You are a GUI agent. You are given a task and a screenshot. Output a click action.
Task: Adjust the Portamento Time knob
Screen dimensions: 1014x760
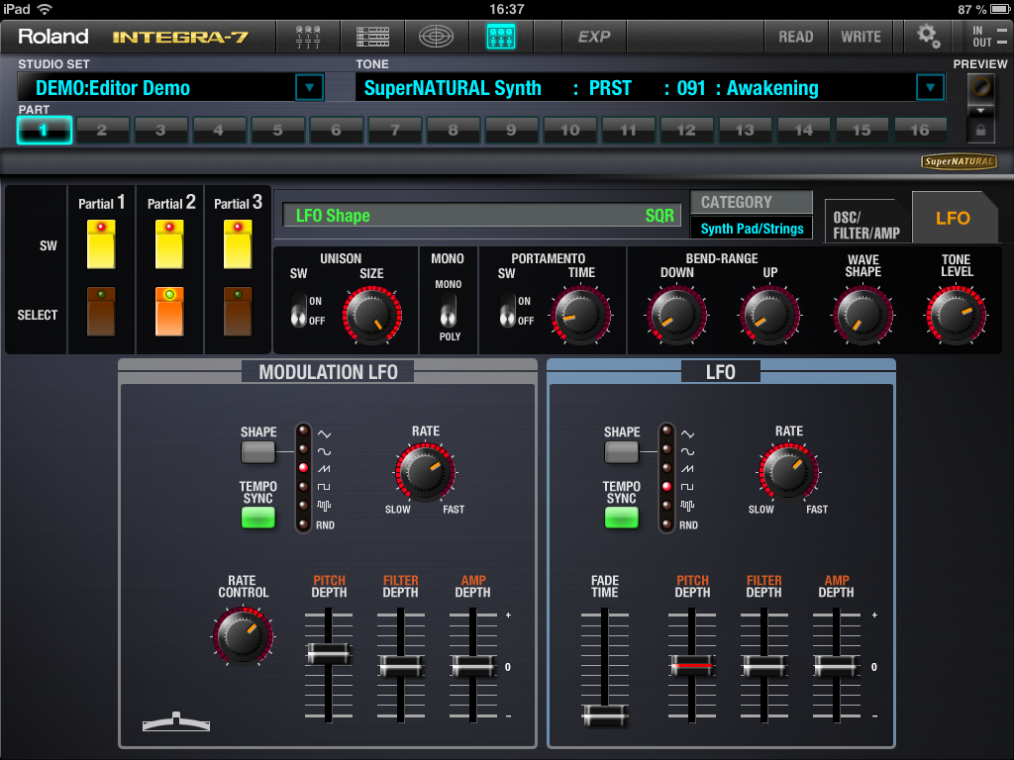coord(580,315)
